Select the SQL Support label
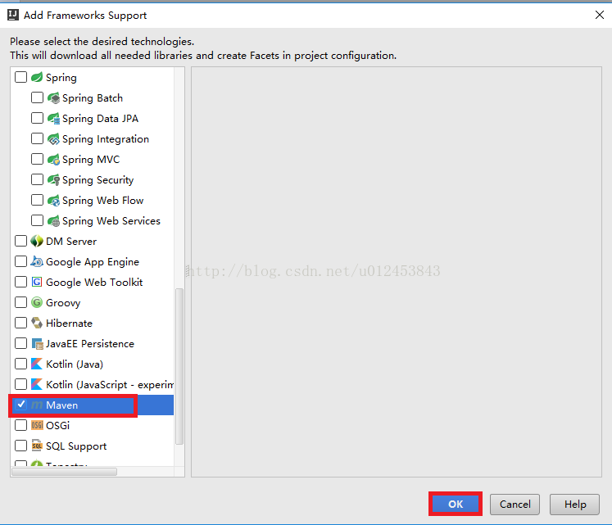 [76, 446]
